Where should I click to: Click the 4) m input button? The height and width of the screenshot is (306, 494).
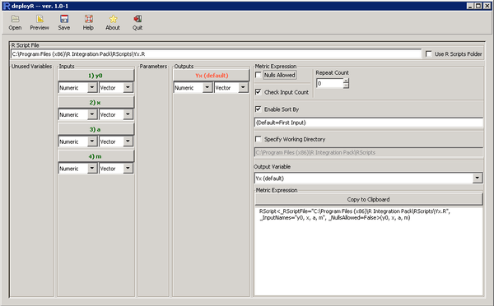coord(96,156)
